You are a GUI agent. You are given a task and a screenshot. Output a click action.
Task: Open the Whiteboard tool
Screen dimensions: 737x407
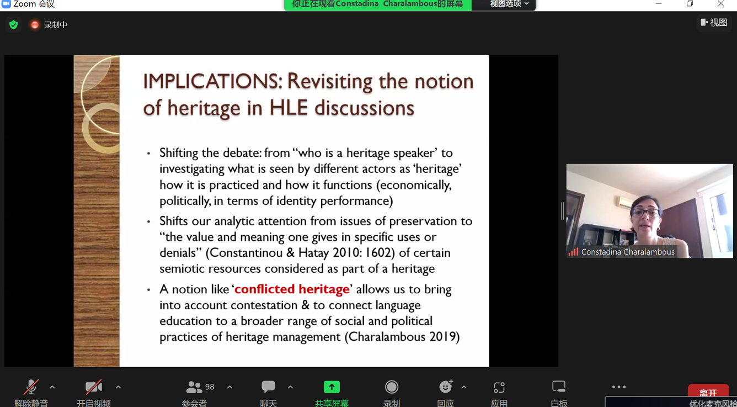click(x=559, y=388)
